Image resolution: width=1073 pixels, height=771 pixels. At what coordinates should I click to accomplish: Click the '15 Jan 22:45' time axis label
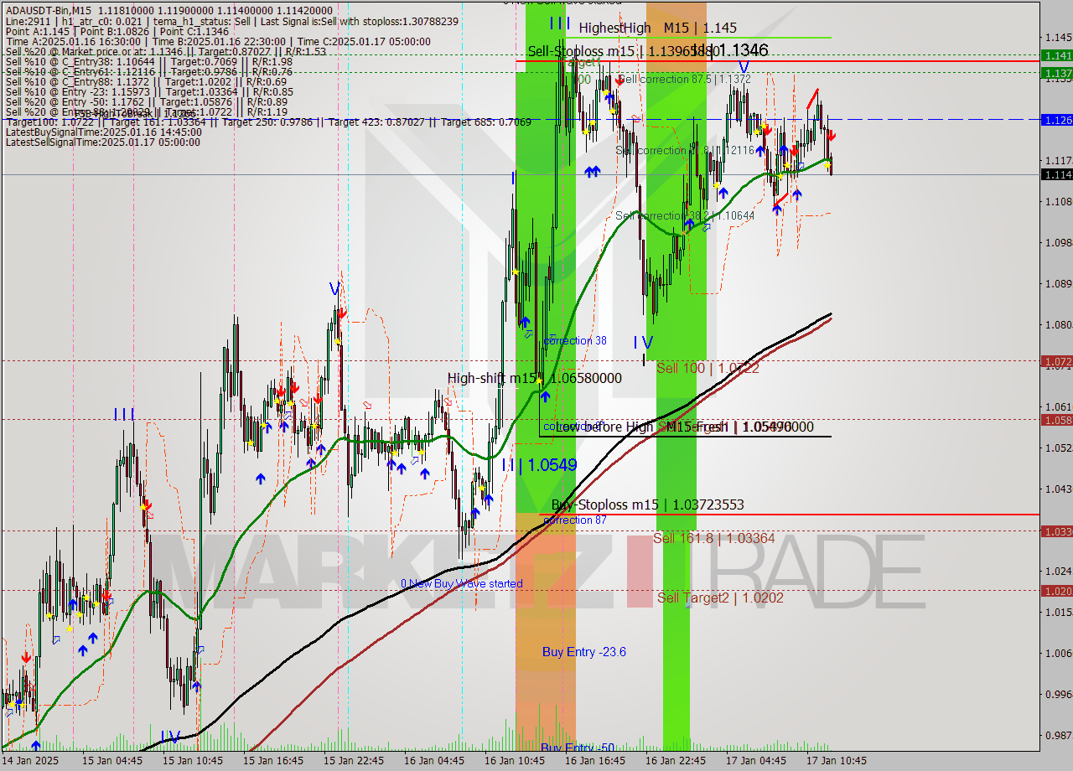point(354,761)
